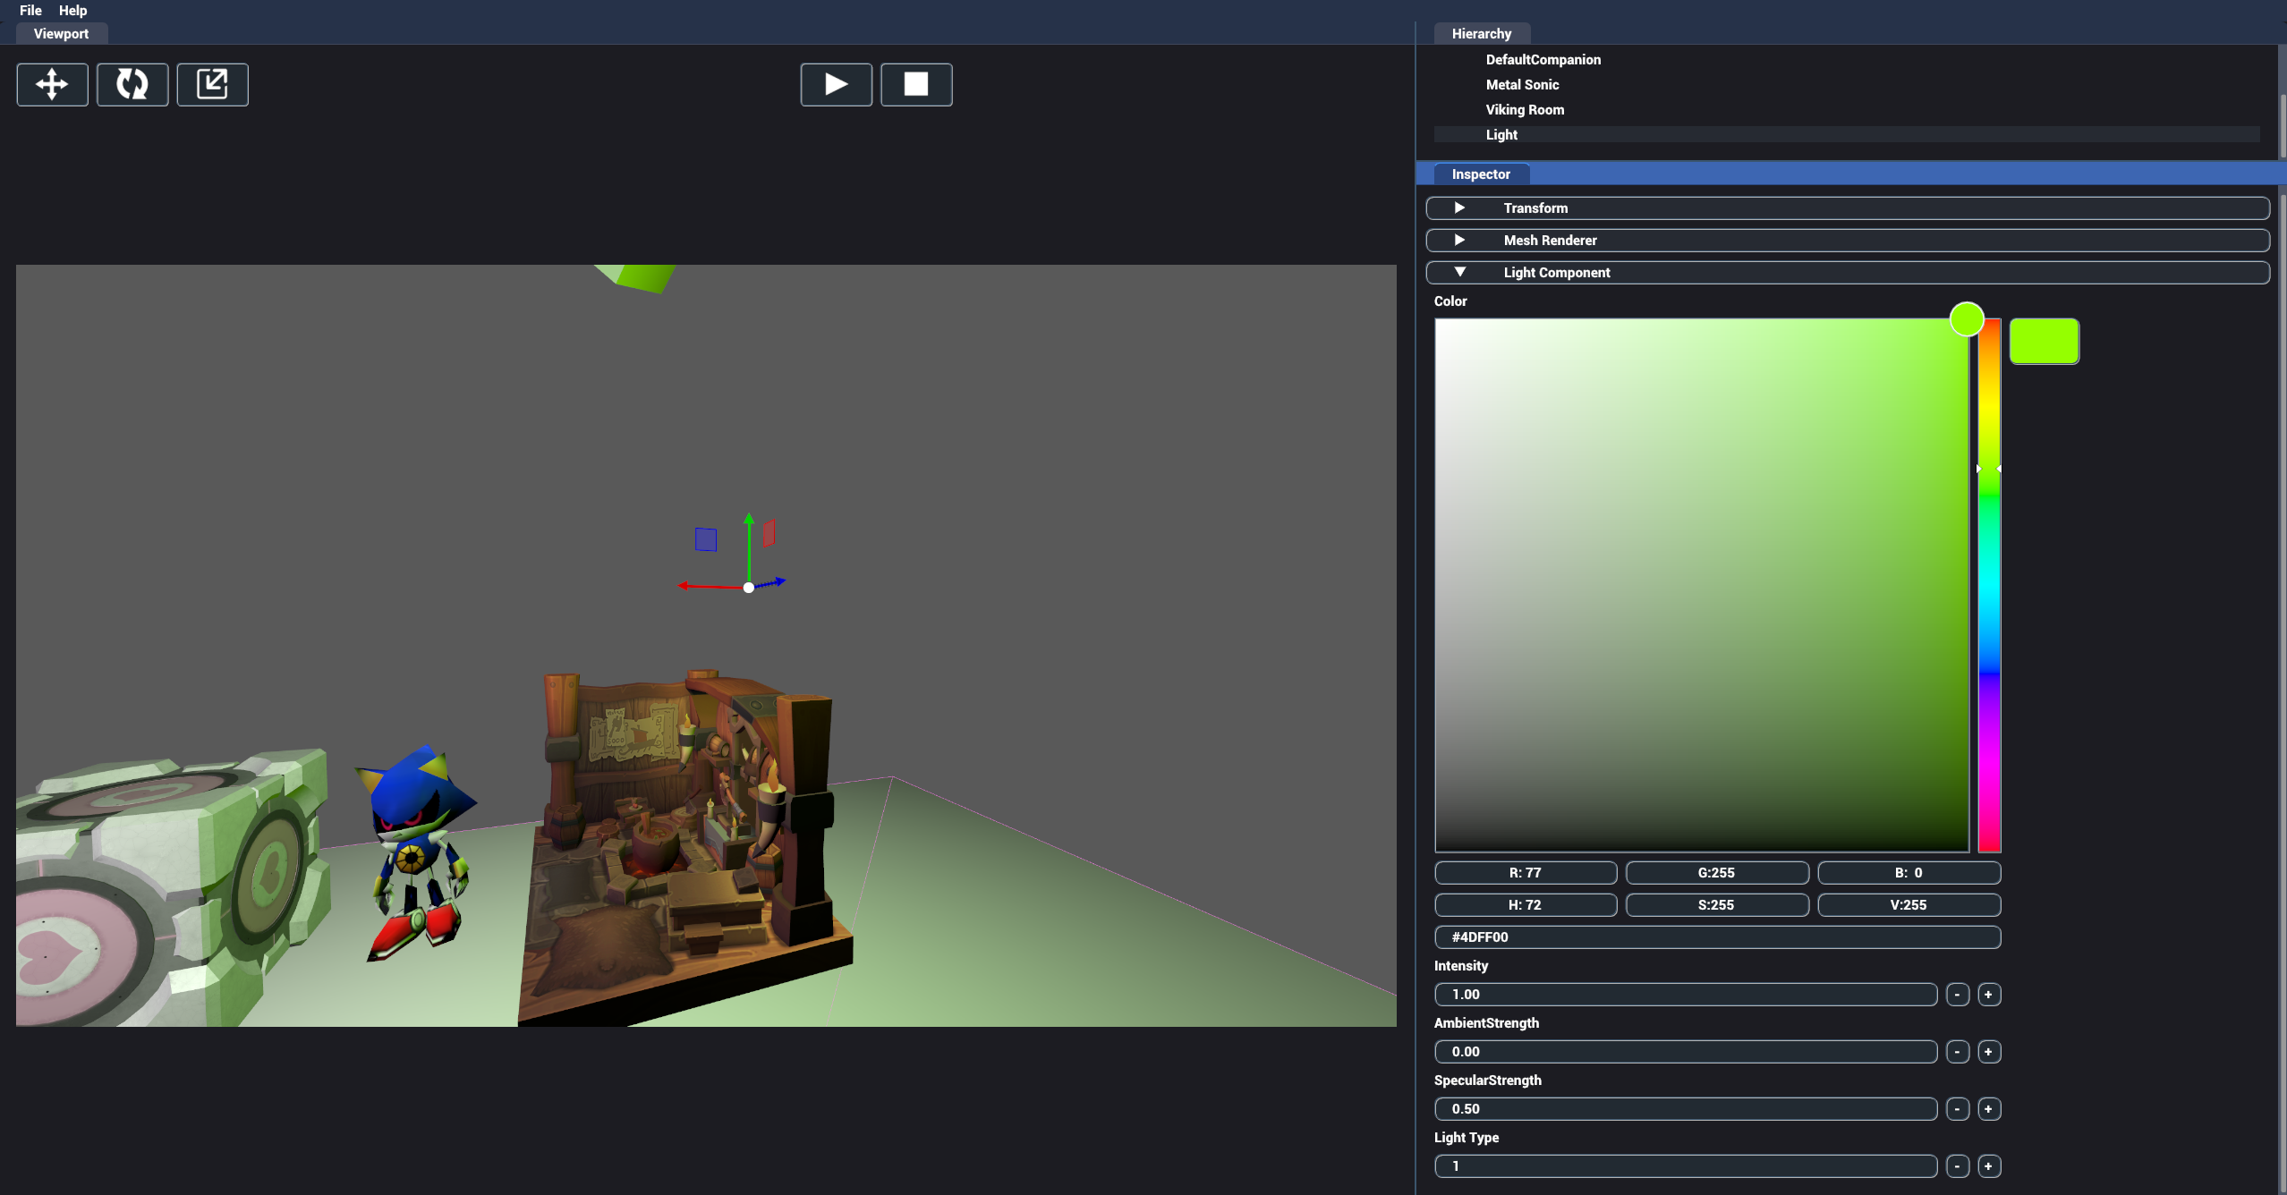Select the translate move tool icon
The height and width of the screenshot is (1195, 2287).
click(x=52, y=84)
